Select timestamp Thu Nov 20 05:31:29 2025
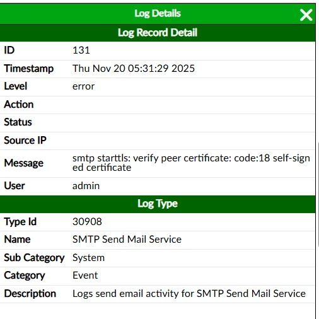The width and height of the screenshot is (319, 319). (x=134, y=69)
